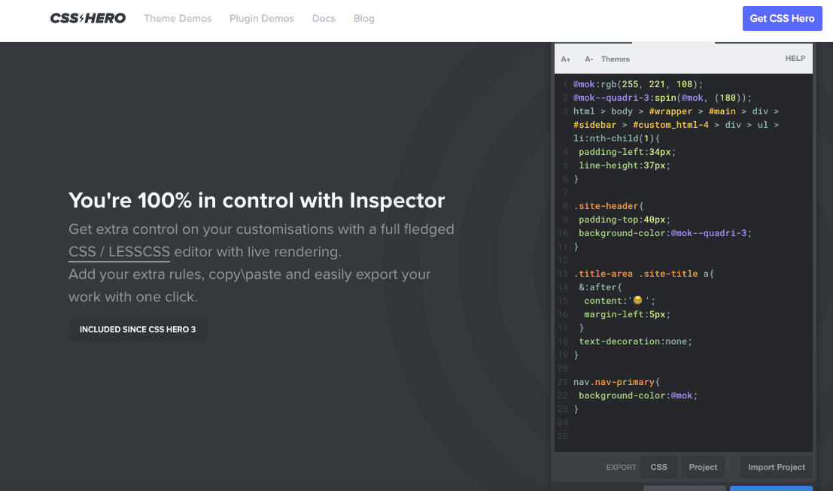Open the Theme Demos page
The height and width of the screenshot is (491, 833).
(178, 19)
